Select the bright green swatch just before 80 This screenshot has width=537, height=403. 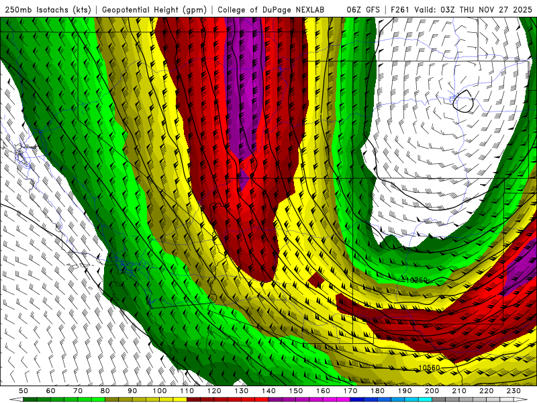pyautogui.click(x=98, y=400)
